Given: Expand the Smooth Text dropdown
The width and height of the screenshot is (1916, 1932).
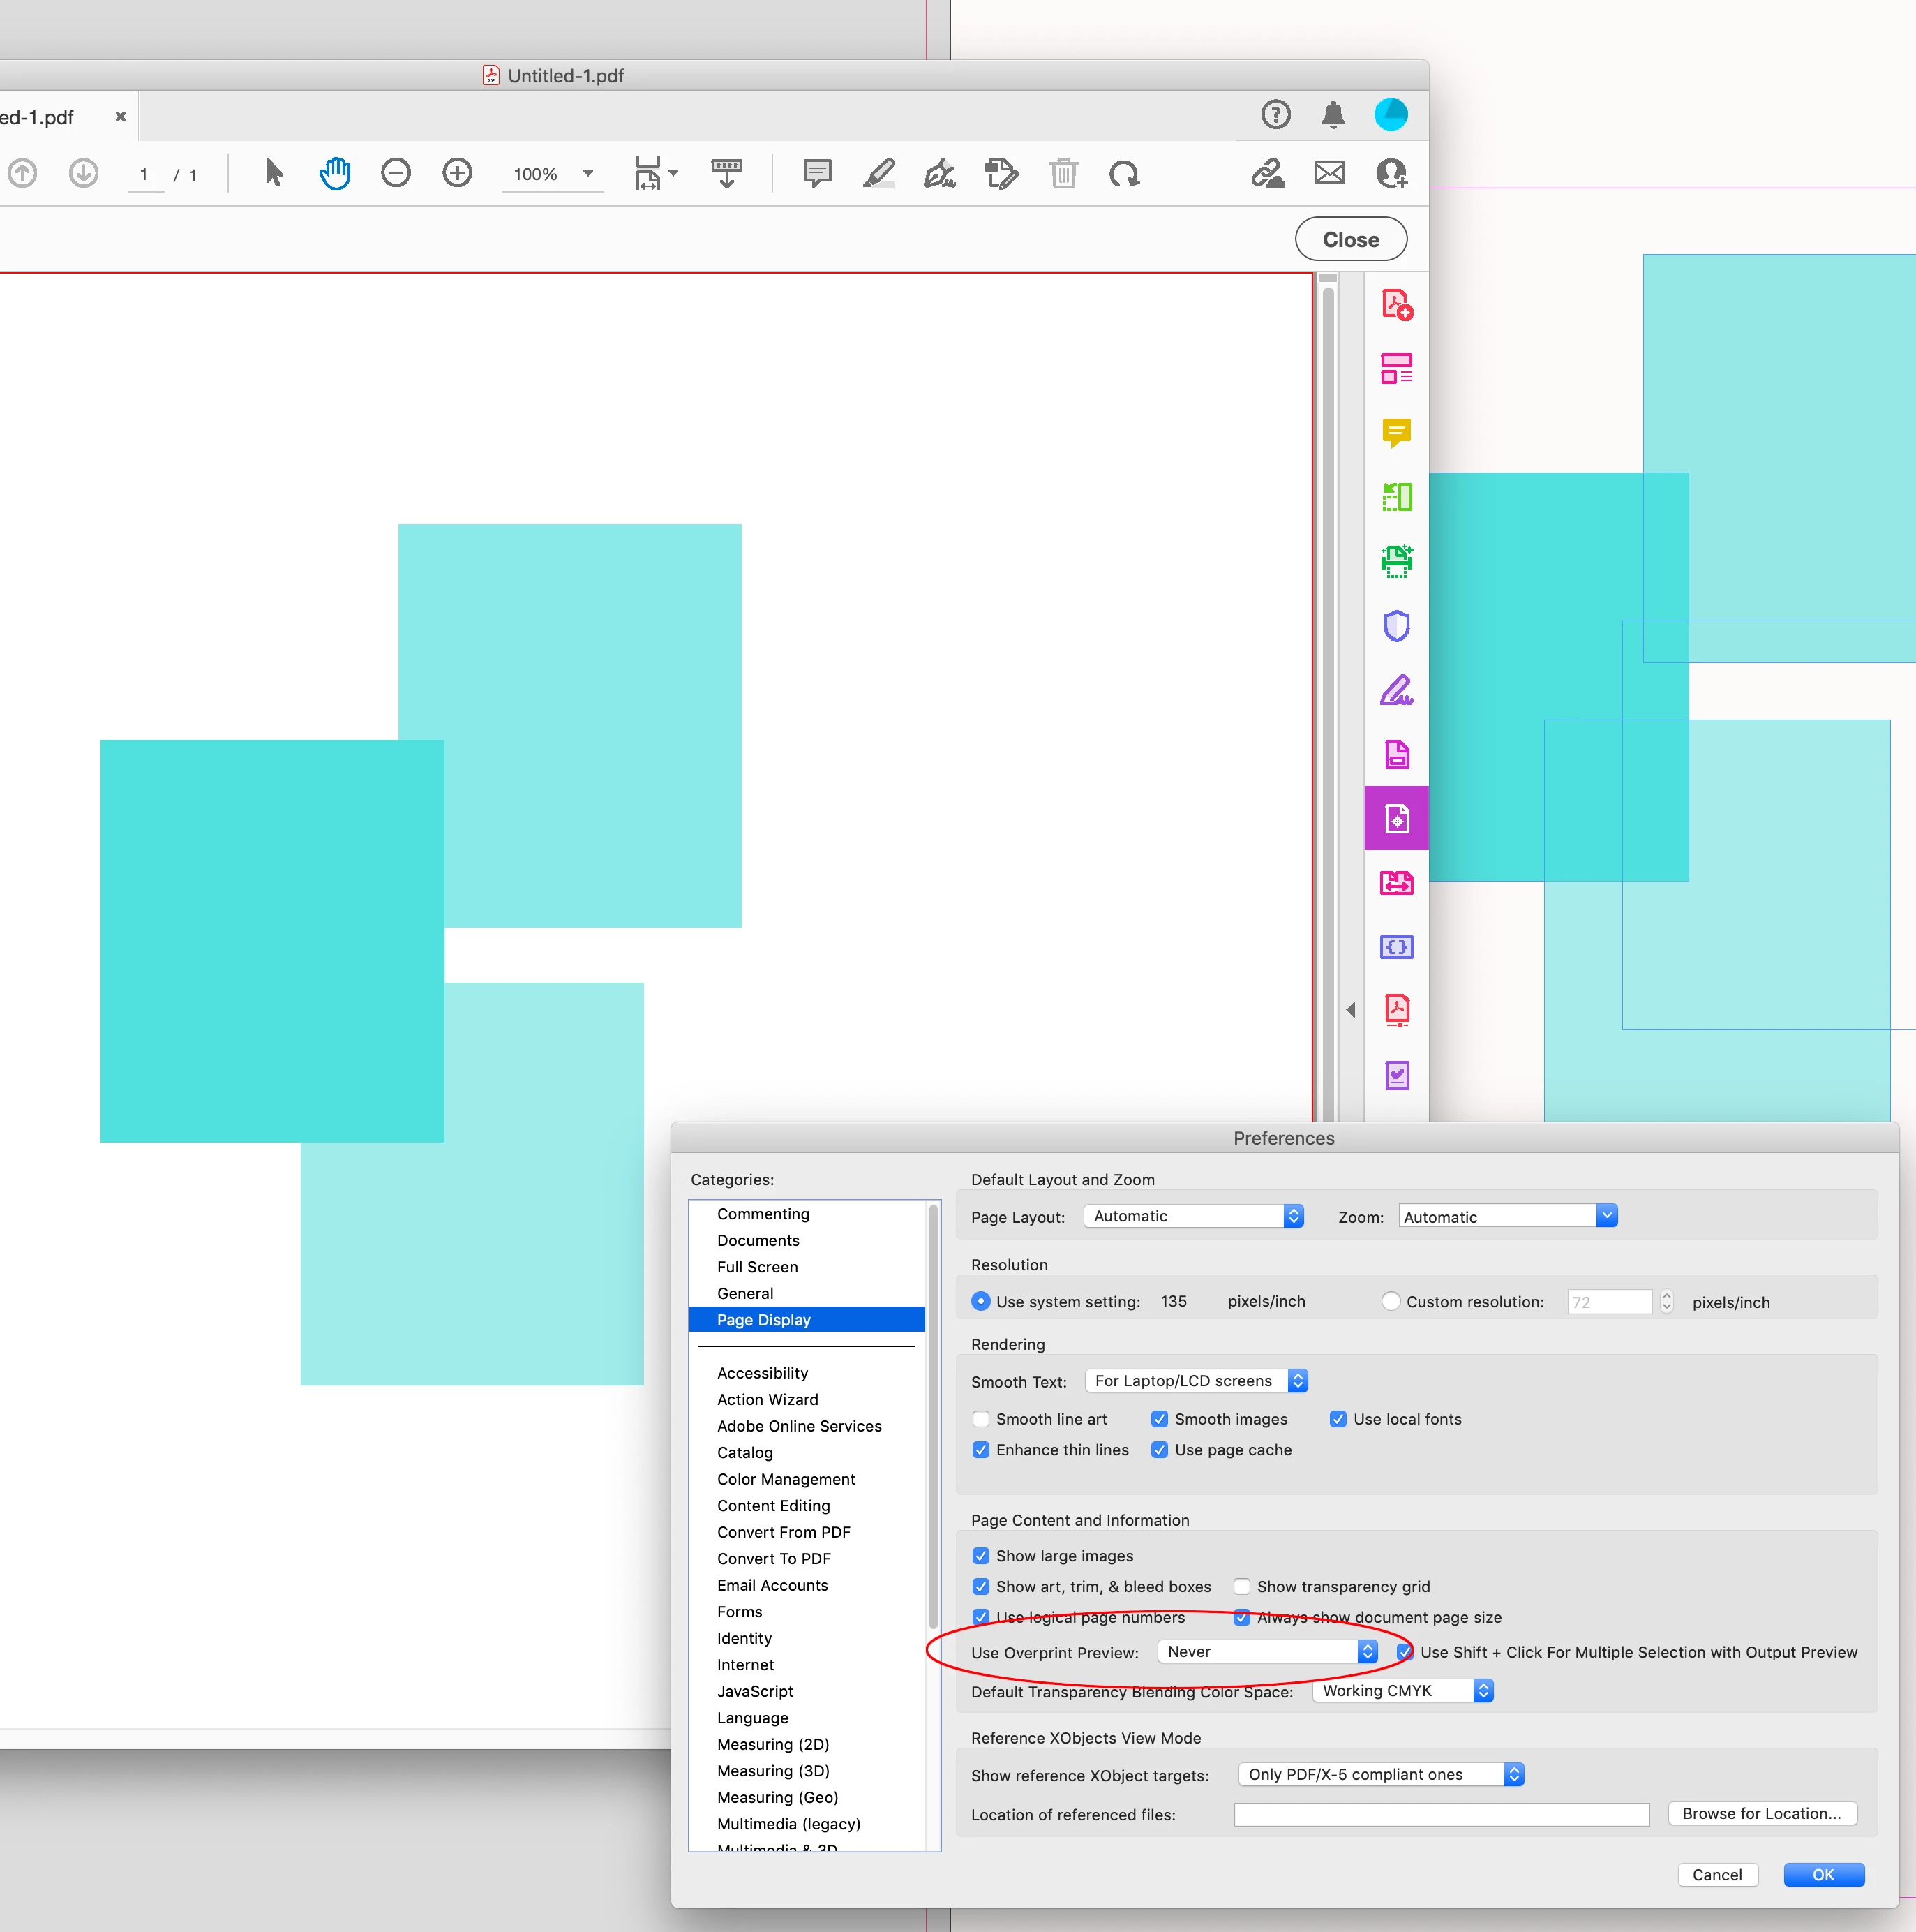Looking at the screenshot, I should [1195, 1381].
